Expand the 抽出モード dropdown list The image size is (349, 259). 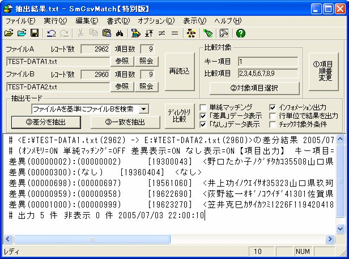pos(143,109)
